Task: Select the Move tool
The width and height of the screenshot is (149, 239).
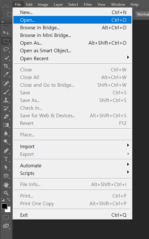Action: 6,33
